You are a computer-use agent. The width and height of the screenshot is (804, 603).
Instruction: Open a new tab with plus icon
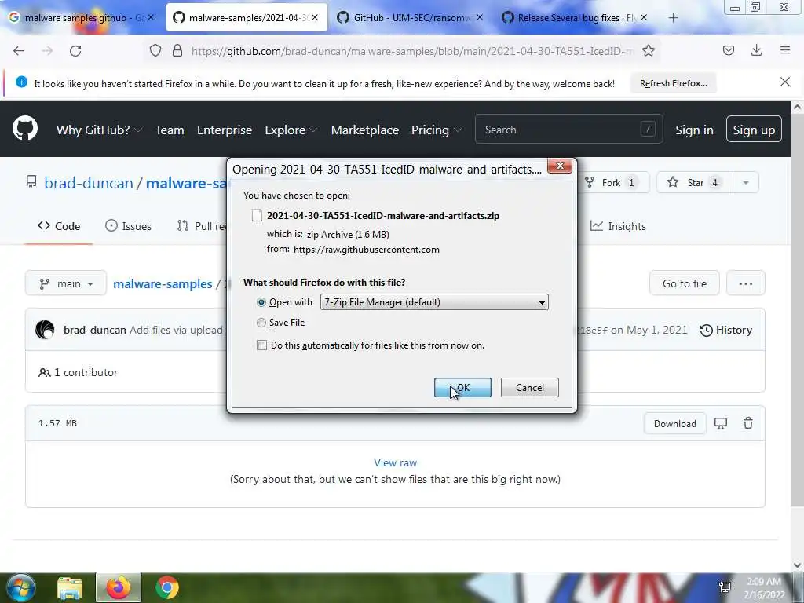click(x=673, y=18)
